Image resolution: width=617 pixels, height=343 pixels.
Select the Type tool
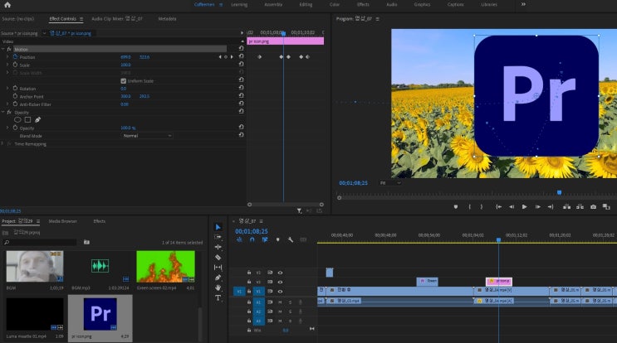click(x=218, y=298)
